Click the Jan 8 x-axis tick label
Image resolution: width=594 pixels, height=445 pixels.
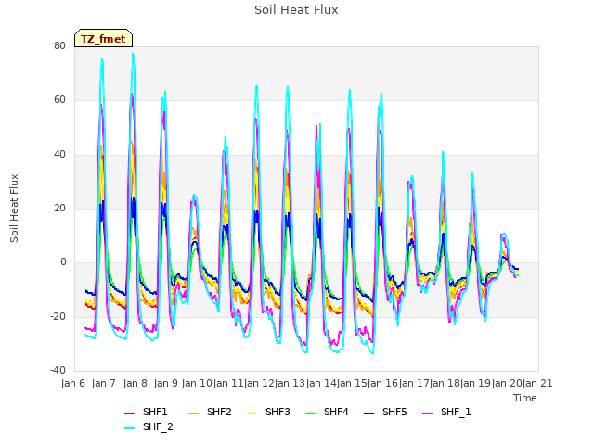tap(135, 383)
